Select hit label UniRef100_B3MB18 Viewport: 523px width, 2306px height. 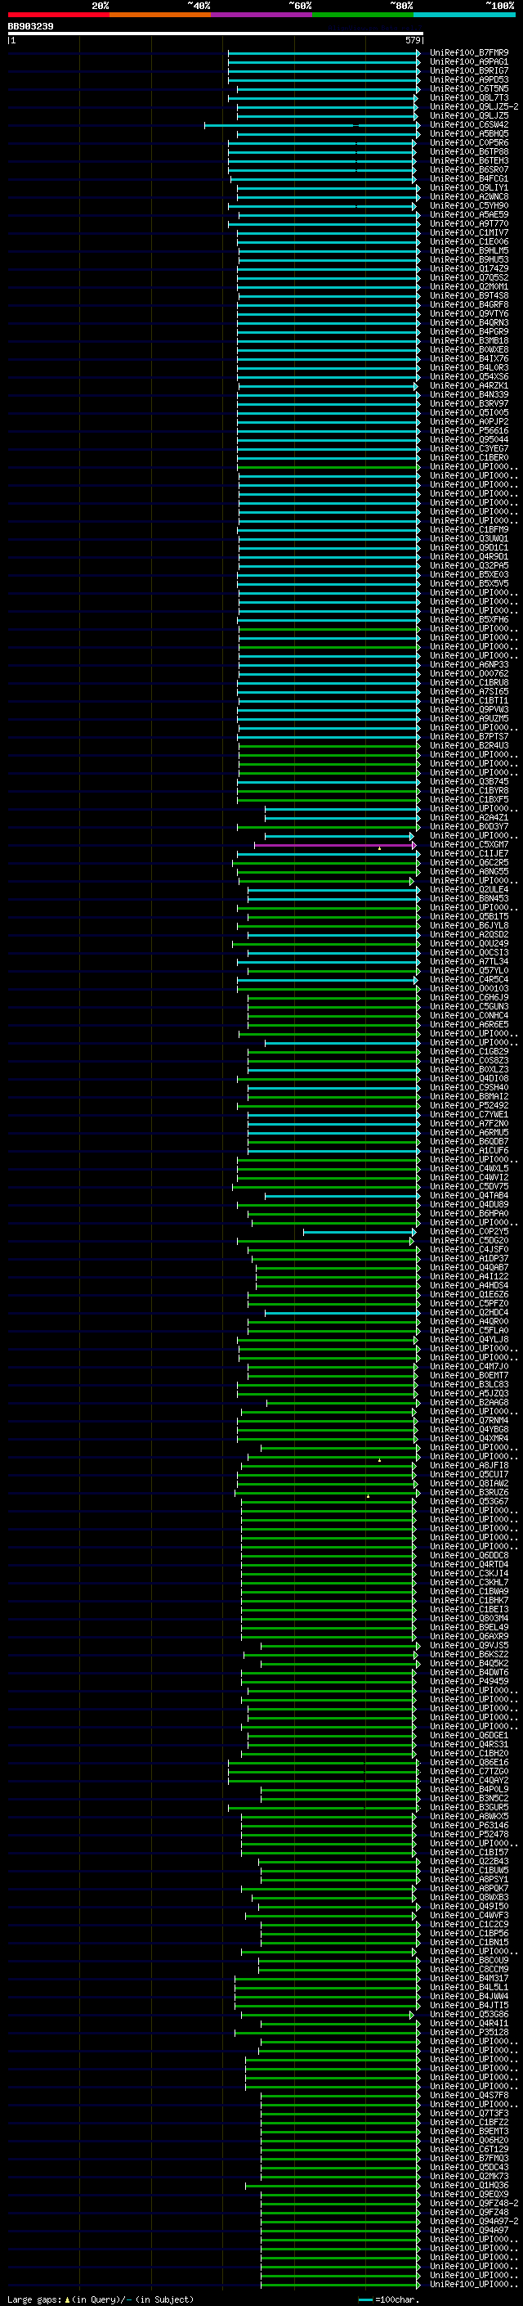click(x=469, y=341)
